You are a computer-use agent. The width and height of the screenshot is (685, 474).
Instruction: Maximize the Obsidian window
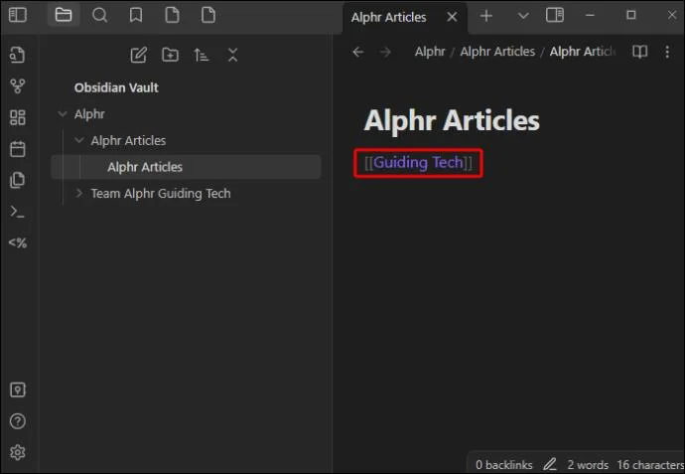coord(630,15)
